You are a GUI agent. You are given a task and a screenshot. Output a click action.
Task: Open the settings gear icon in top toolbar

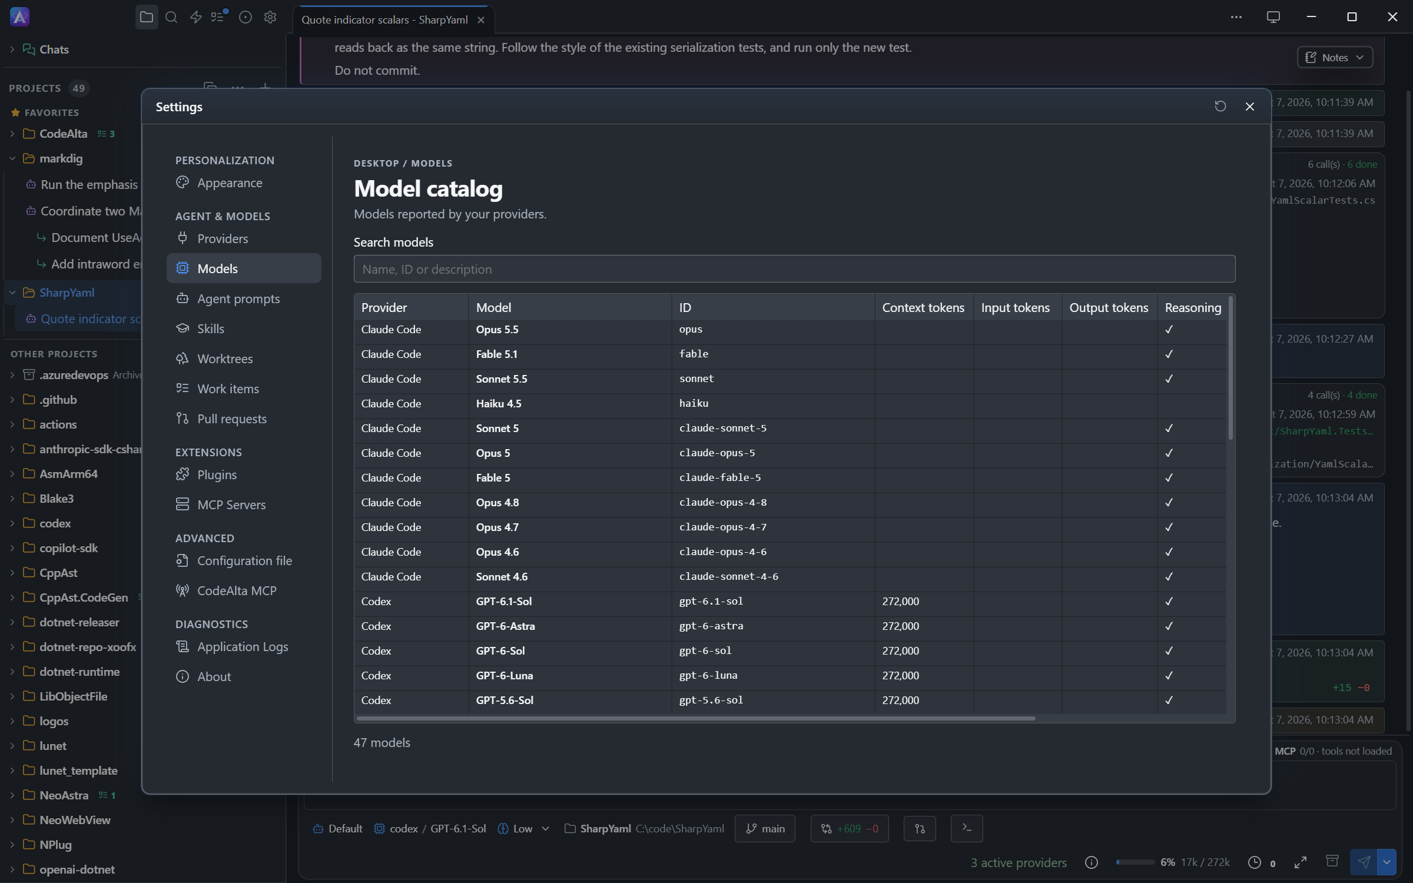point(270,17)
